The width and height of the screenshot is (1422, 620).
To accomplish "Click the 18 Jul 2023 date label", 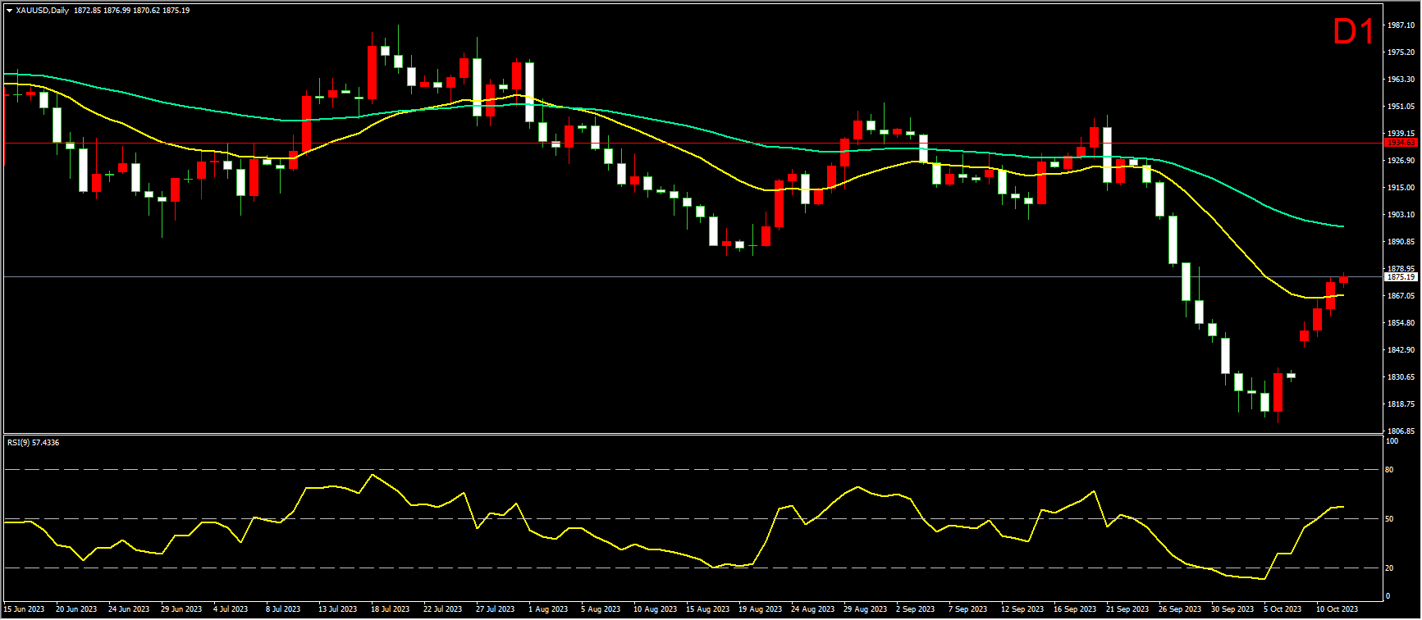I will [390, 609].
